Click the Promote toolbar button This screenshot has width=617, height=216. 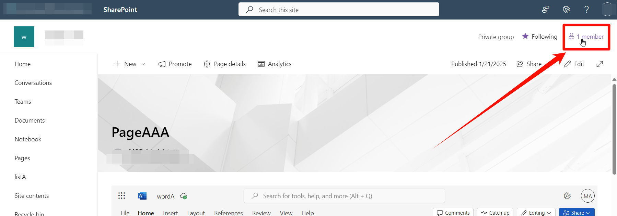(175, 64)
